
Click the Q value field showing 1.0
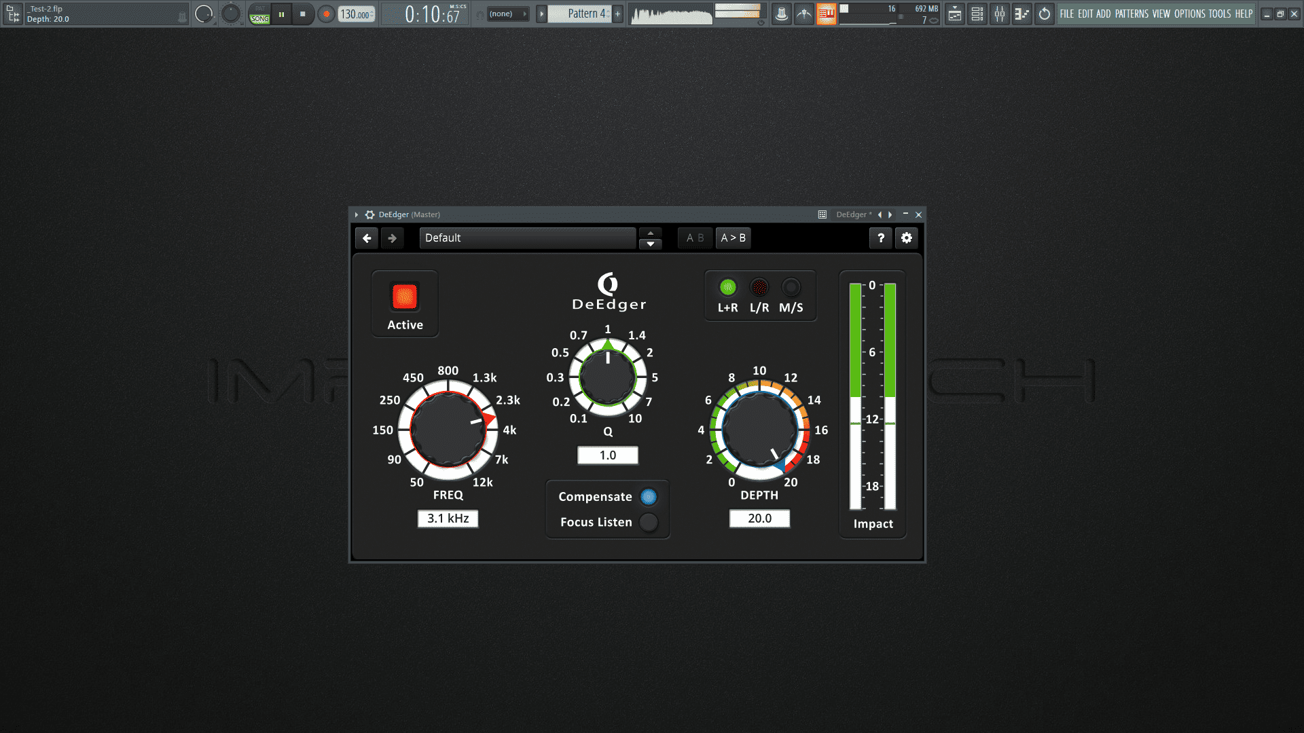(x=608, y=455)
